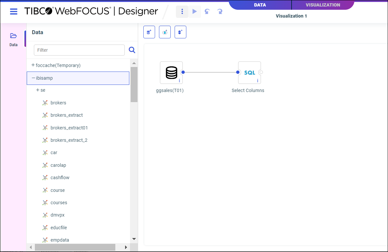Viewport: 388px width, 252px height.
Task: Open the Select Columns node options menu
Action: pyautogui.click(x=258, y=81)
